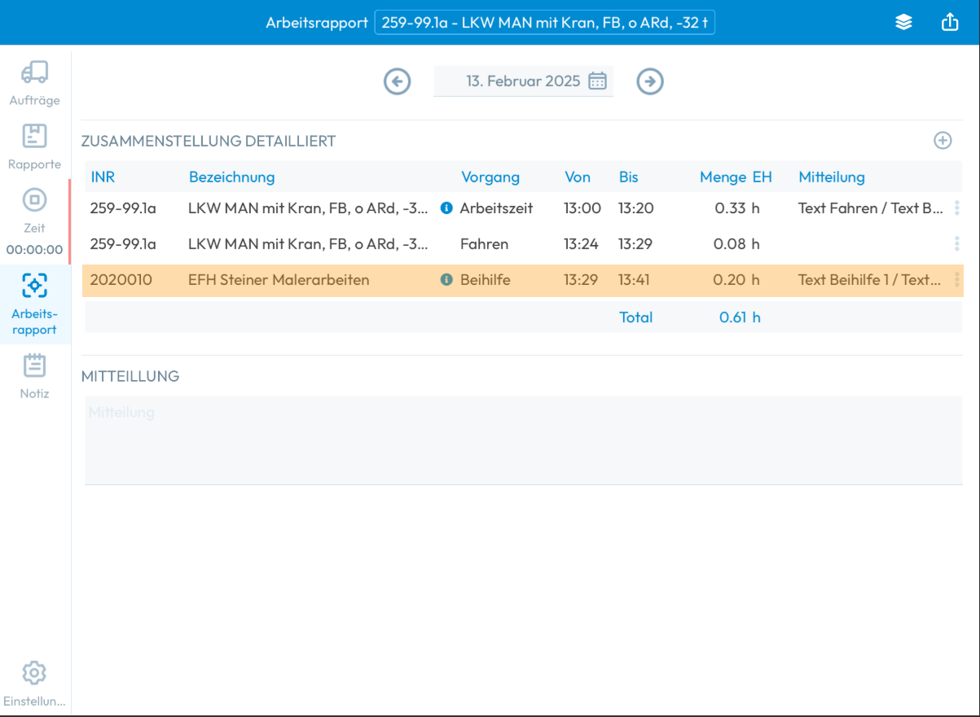
Task: Open Einstellungen at sidebar bottom
Action: point(34,684)
